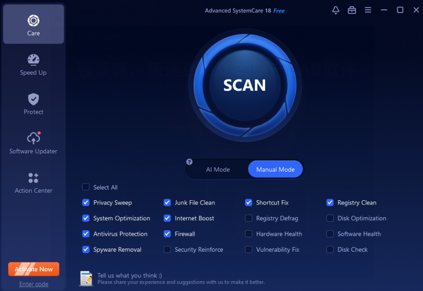This screenshot has height=291, width=423.
Task: Click the feedback notepad icon
Action: point(86,278)
